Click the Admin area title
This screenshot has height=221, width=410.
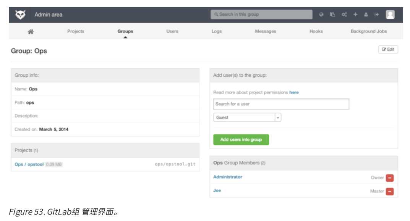(49, 15)
